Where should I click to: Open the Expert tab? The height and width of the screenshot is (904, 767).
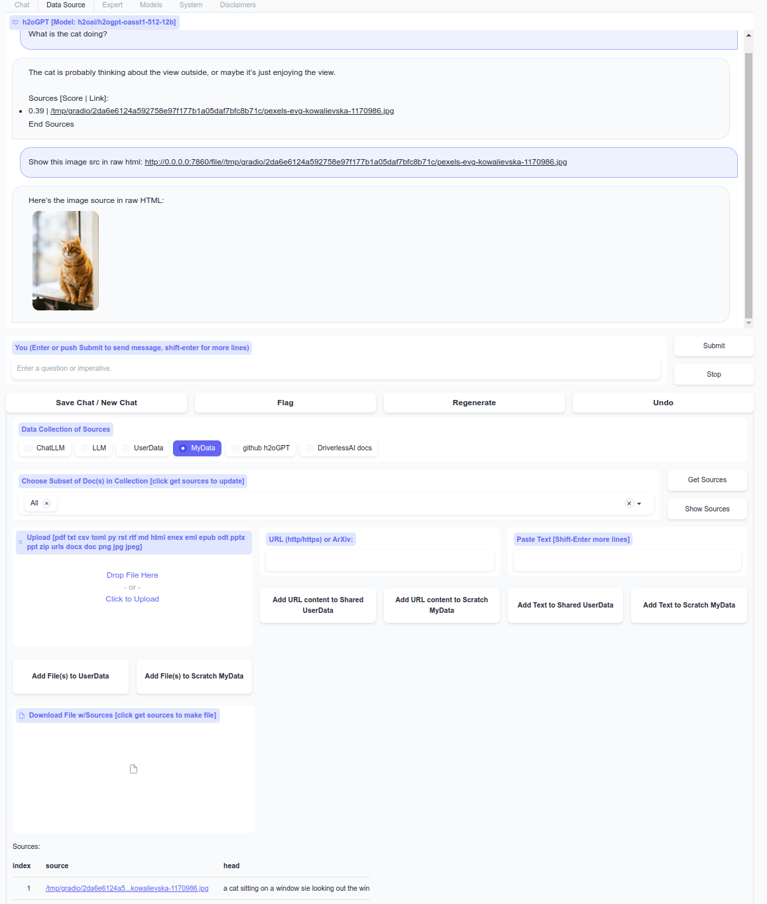(x=112, y=5)
